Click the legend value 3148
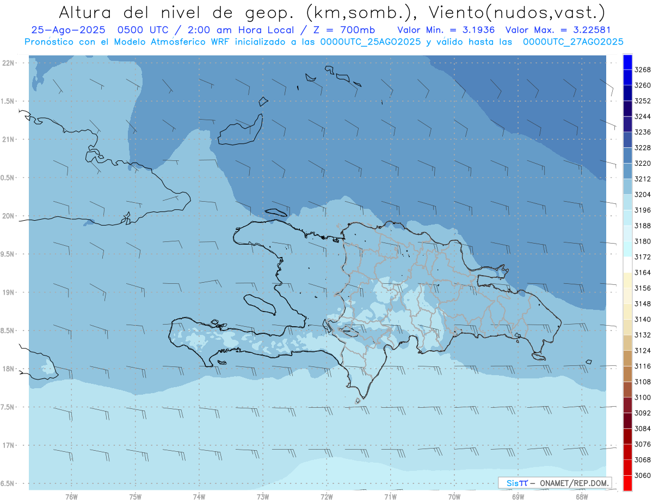653x504 pixels. pos(643,303)
